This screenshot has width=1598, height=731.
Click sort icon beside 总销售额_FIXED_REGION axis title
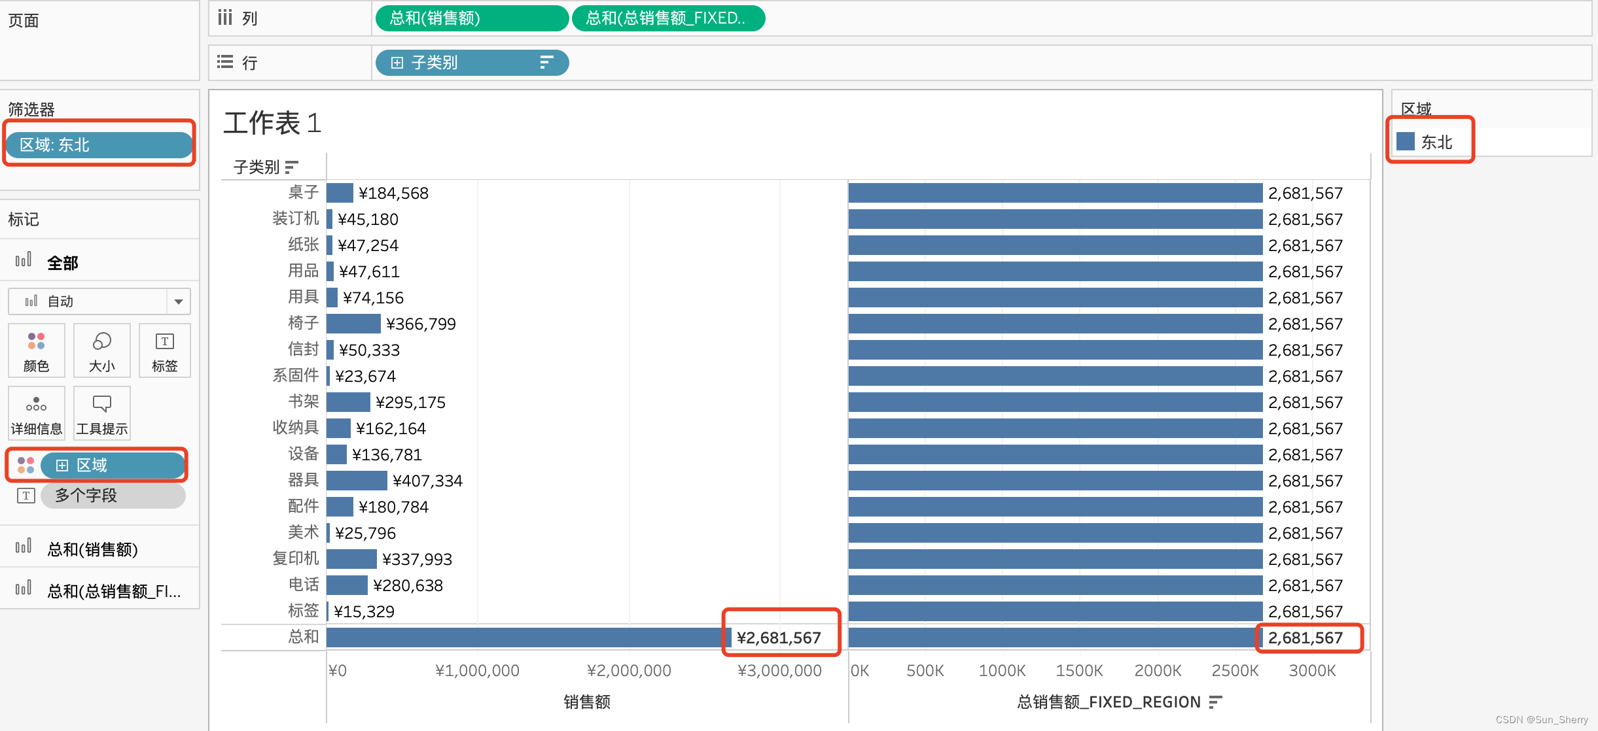1215,702
